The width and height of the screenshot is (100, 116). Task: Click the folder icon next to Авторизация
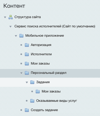click(x=27, y=45)
